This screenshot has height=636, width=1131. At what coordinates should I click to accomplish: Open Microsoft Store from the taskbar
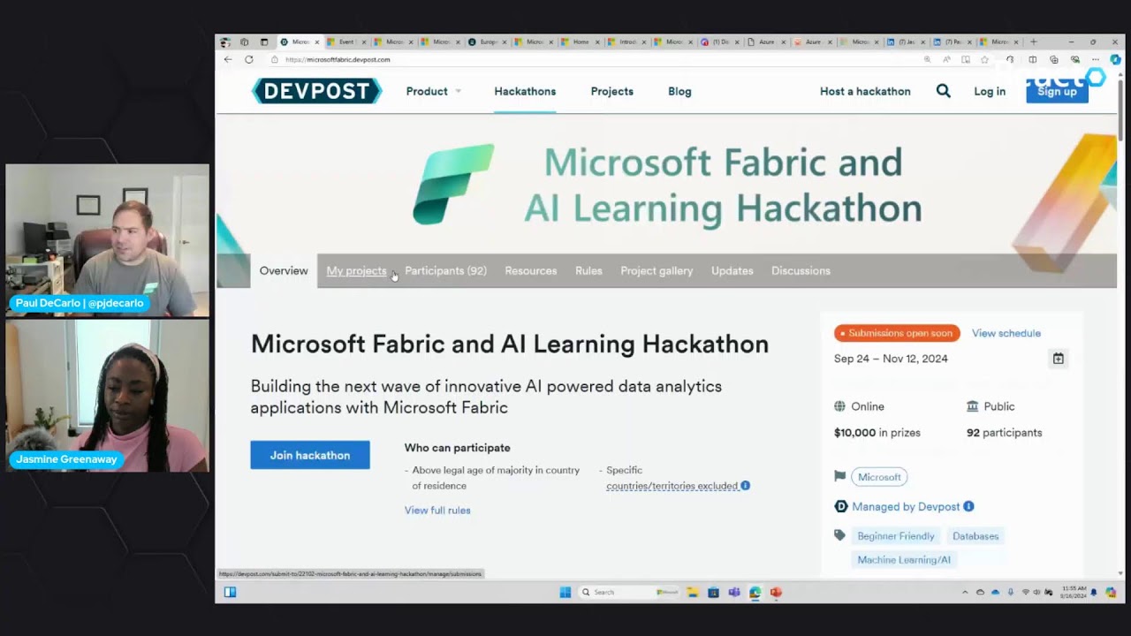tap(713, 592)
